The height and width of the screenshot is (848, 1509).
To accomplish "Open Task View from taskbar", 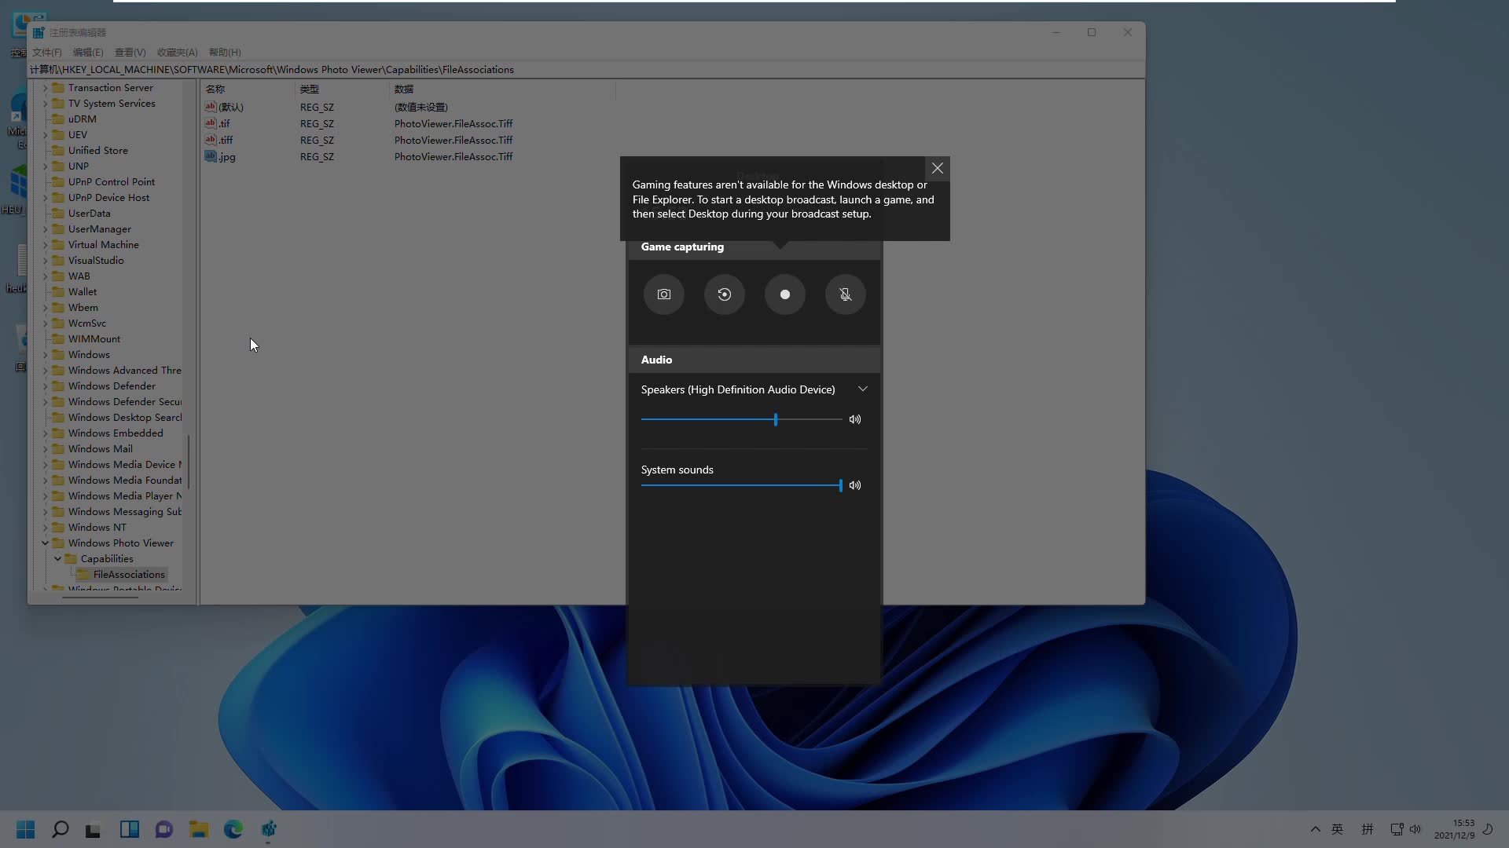I will 94,829.
